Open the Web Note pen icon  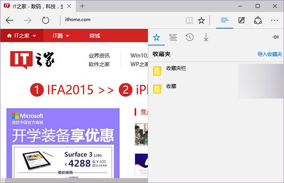[x=241, y=20]
